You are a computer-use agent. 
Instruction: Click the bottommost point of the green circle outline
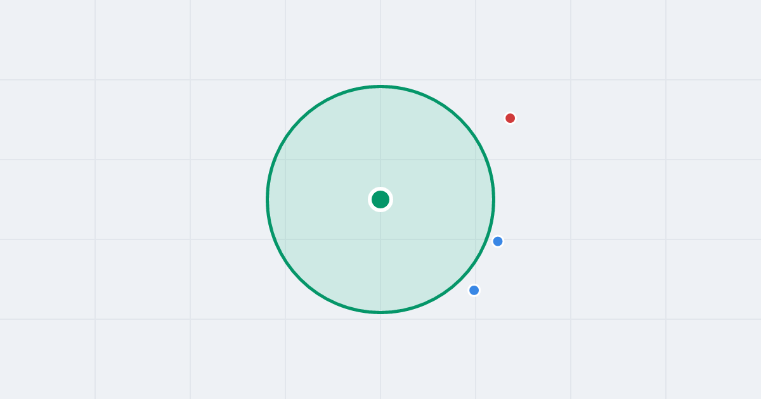click(380, 312)
